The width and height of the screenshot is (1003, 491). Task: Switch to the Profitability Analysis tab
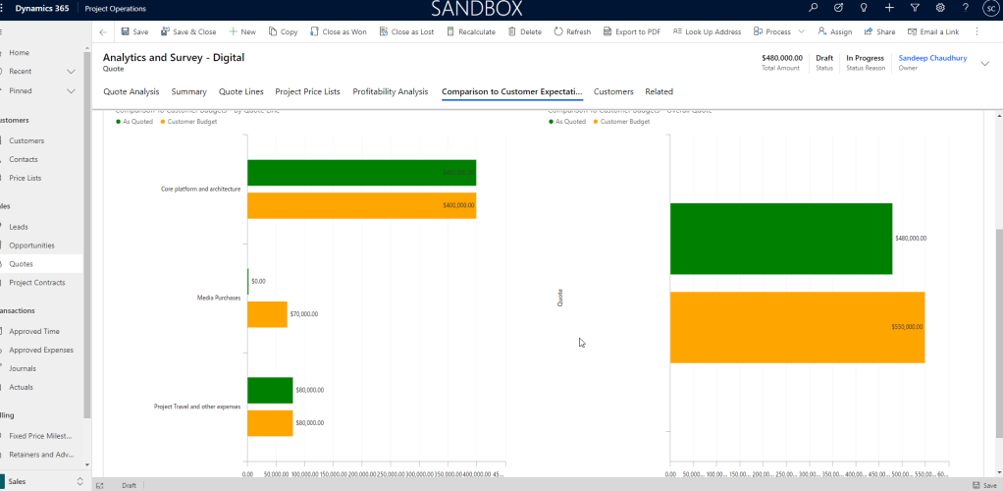point(390,91)
